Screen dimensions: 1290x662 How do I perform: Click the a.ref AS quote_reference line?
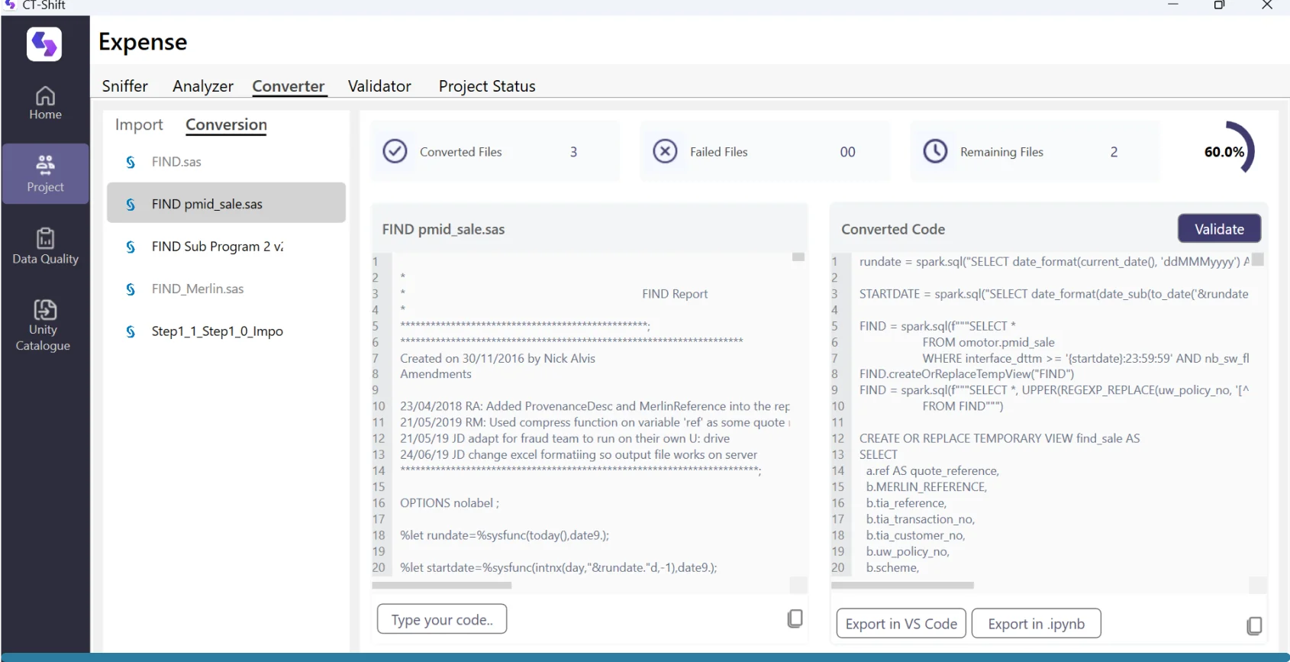[932, 471]
